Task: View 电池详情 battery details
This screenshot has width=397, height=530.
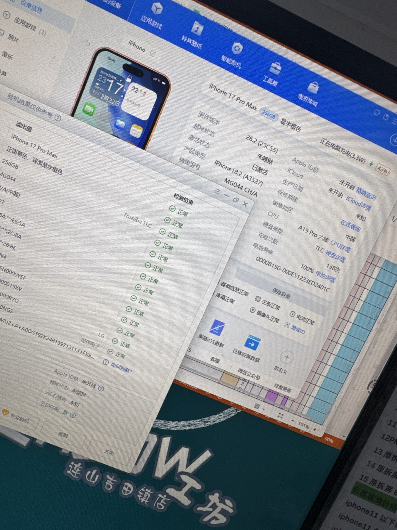Action: tap(325, 277)
